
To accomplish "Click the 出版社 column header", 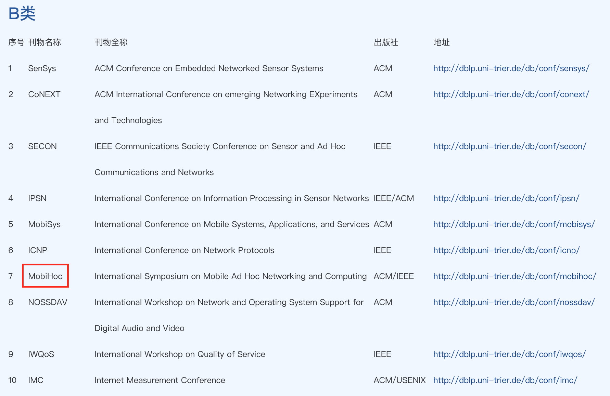I will [386, 42].
